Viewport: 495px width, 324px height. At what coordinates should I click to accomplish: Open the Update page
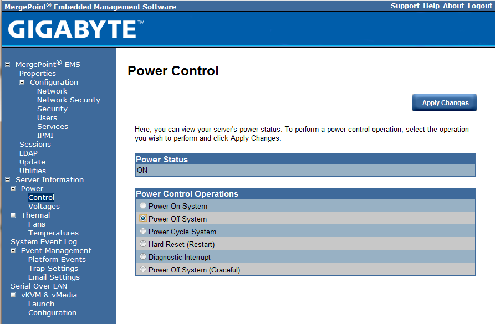tap(32, 162)
